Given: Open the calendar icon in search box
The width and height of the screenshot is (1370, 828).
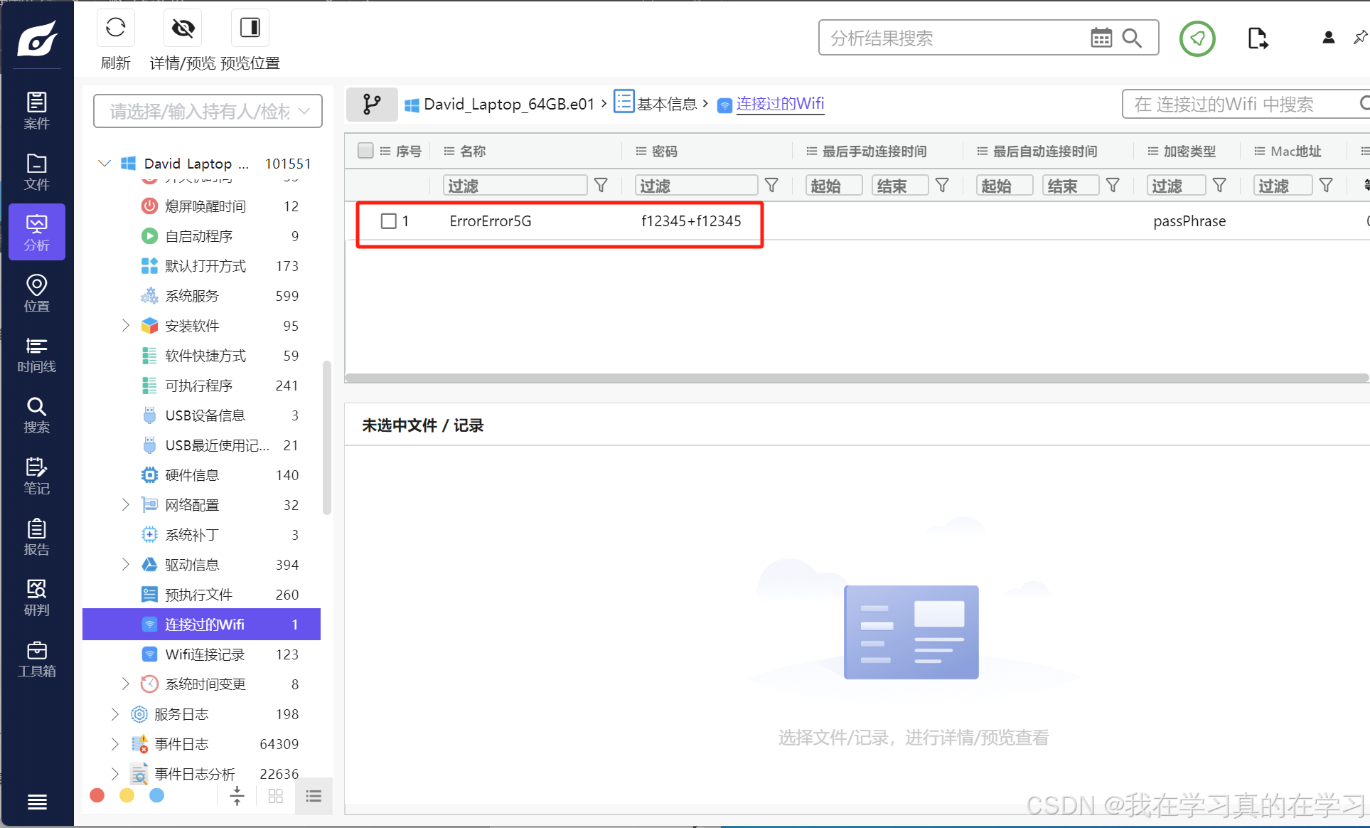Looking at the screenshot, I should click(x=1101, y=38).
